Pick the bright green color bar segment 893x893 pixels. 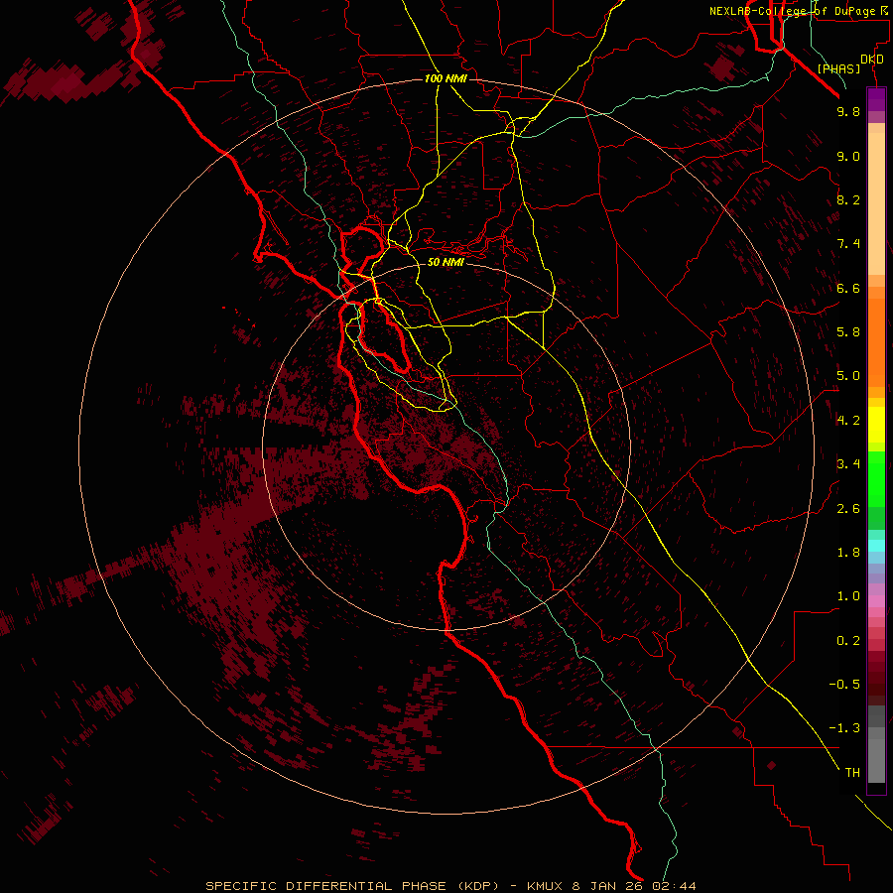tap(876, 479)
